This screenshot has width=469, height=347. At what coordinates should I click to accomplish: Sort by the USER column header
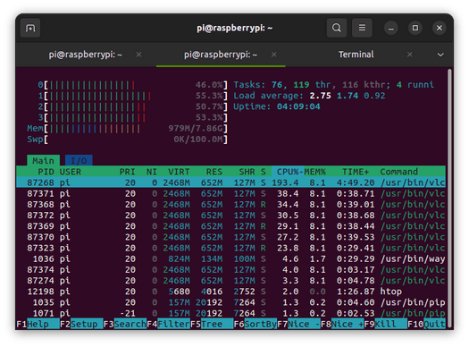click(x=71, y=172)
